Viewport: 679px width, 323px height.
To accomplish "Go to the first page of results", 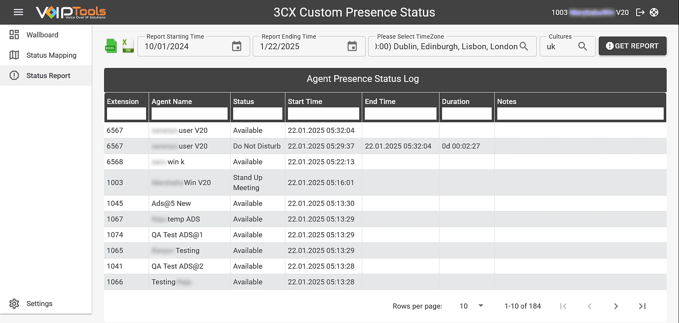I will click(x=563, y=306).
